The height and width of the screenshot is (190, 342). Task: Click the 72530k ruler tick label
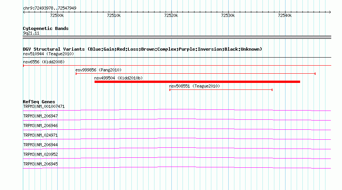[228, 15]
